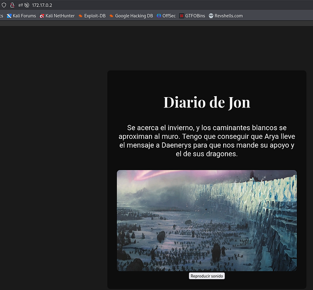This screenshot has width=313, height=290.
Task: Click the Exploit-DB favicon icon
Action: coord(80,16)
